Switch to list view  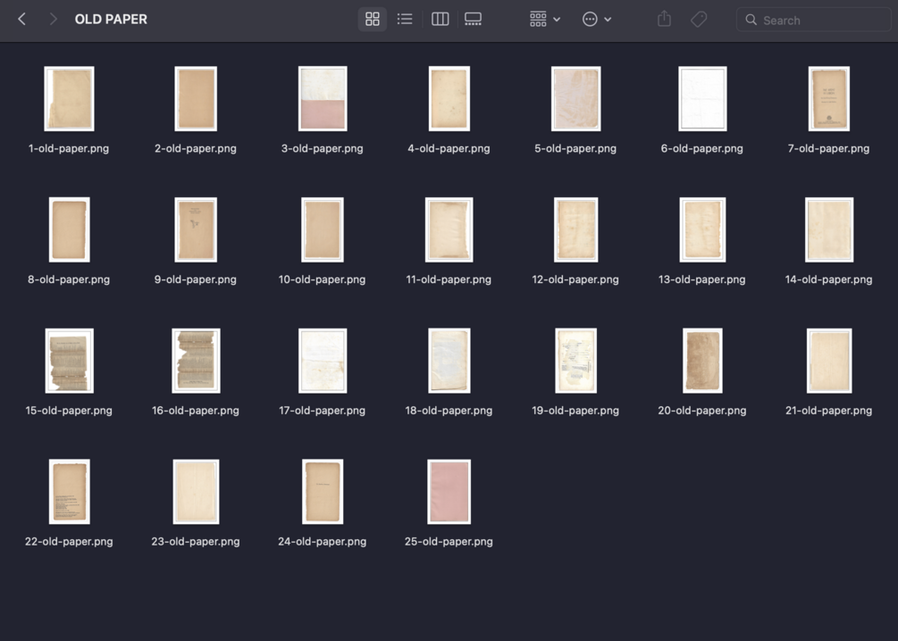(405, 20)
